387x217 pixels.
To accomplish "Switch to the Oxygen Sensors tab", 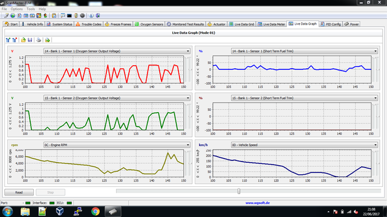I will click(x=149, y=24).
